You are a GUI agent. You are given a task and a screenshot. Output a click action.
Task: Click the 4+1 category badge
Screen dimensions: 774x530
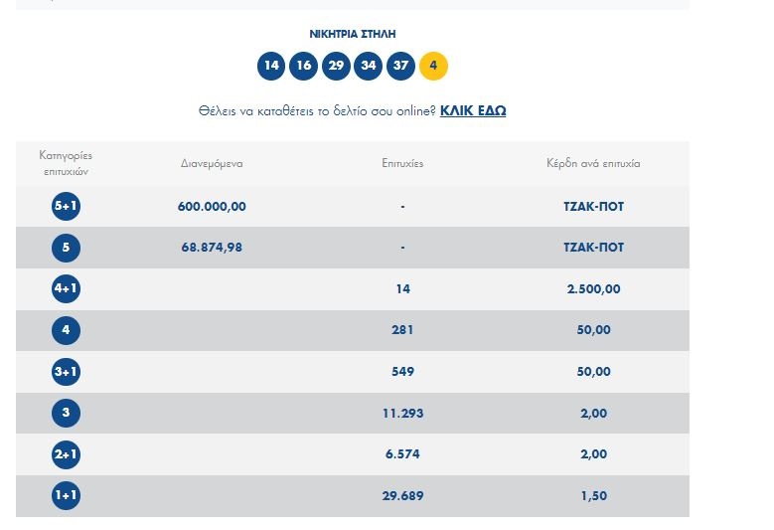pos(66,289)
